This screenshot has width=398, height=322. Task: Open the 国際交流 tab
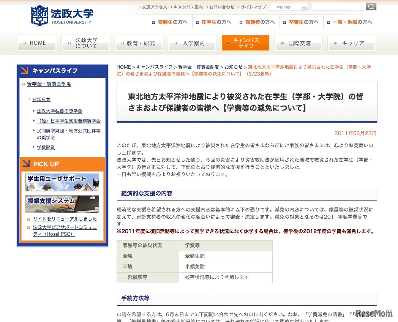click(x=298, y=43)
